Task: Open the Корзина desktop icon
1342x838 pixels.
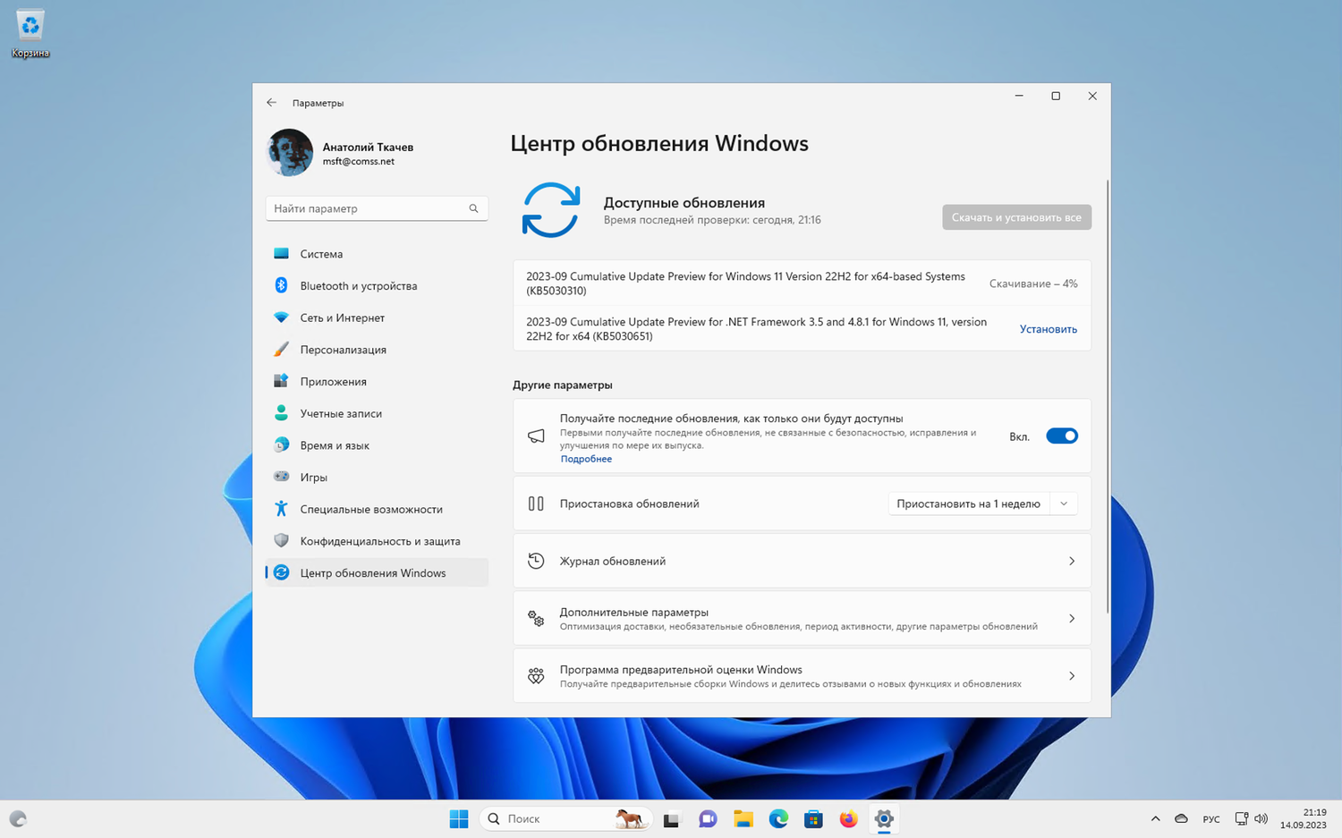Action: click(x=30, y=34)
